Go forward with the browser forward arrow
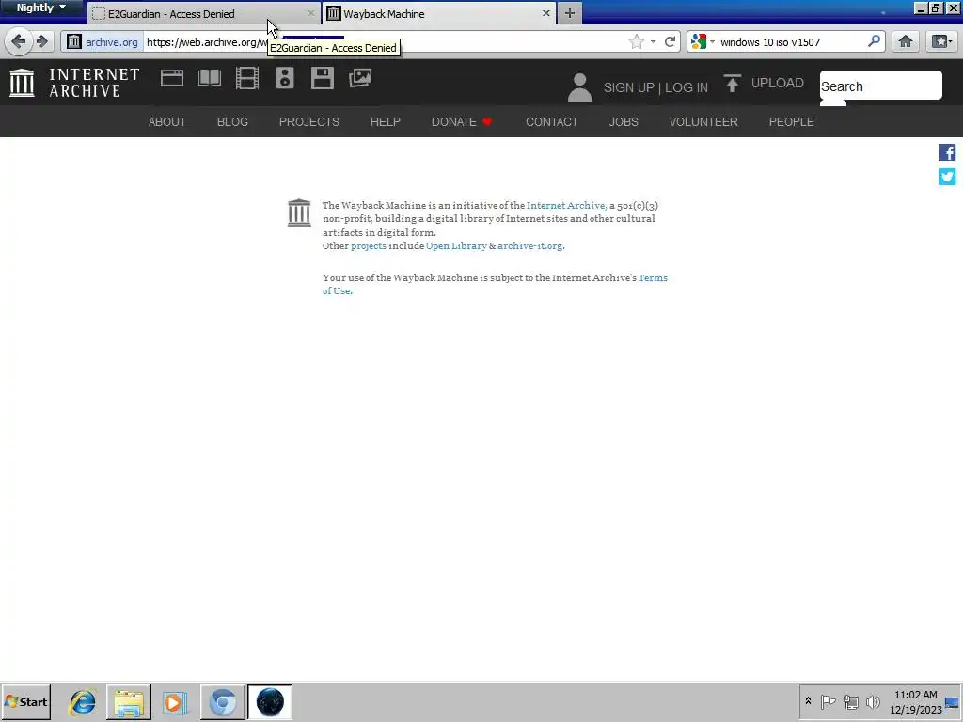The image size is (963, 722). 41,41
